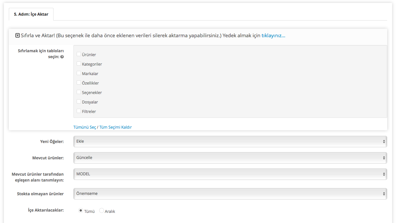The image size is (396, 223).
Task: Toggle the Seçenekler checkbox
Action: (79, 92)
